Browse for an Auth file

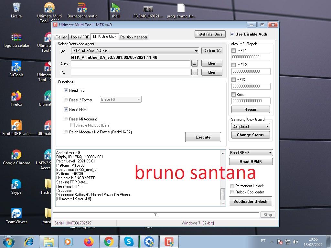click(x=194, y=63)
